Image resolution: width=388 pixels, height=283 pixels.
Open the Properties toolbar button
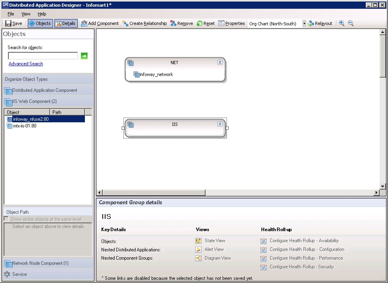[232, 23]
